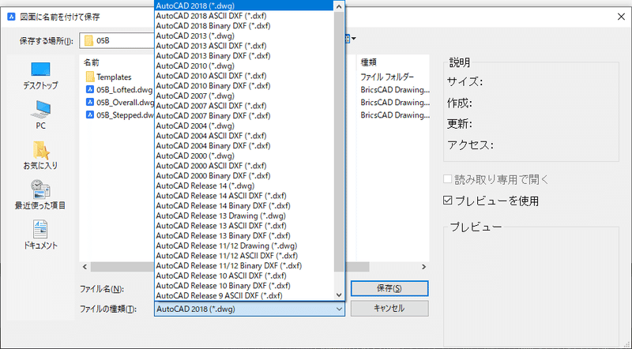Select AutoCAD Release 13 Drawing (*.dwg)

click(x=244, y=216)
